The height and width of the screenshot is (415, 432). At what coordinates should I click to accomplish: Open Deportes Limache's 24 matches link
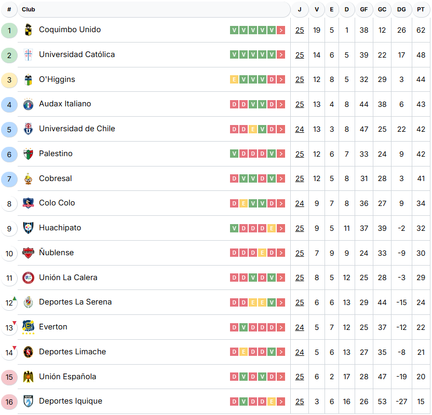tap(300, 352)
